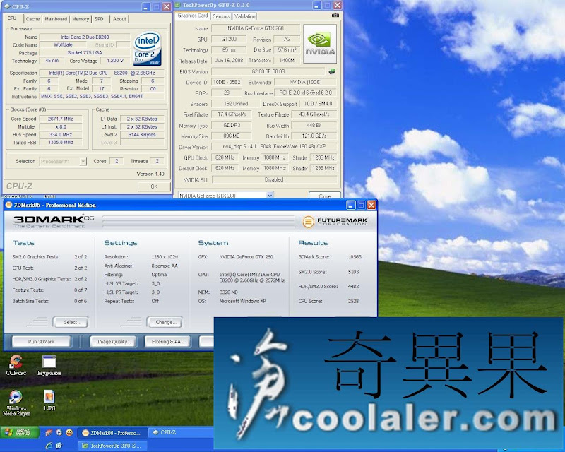Image resolution: width=565 pixels, height=452 pixels.
Task: Click the GPU-Z screenshot camera icon
Action: (335, 16)
